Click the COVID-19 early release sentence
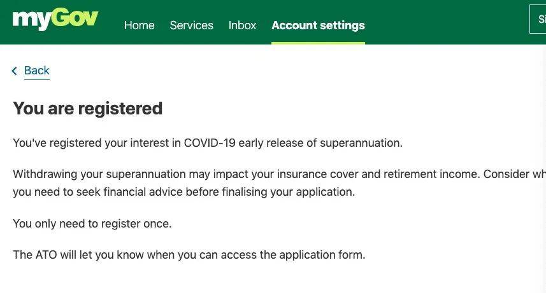The width and height of the screenshot is (546, 293). coord(208,143)
